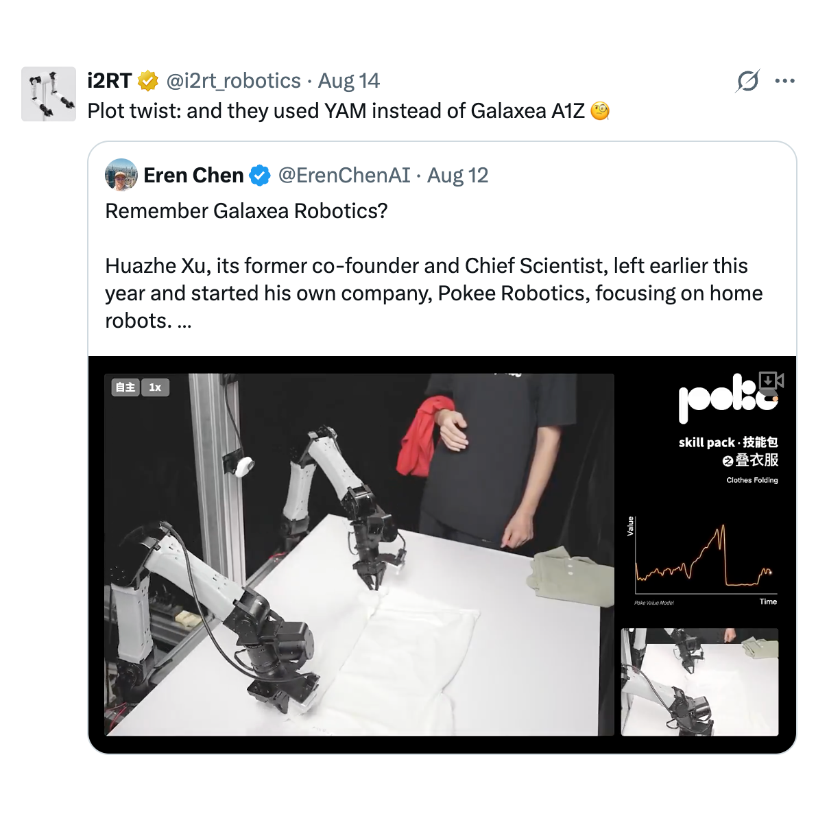
Task: Click the poke logo in the video
Action: pyautogui.click(x=728, y=397)
